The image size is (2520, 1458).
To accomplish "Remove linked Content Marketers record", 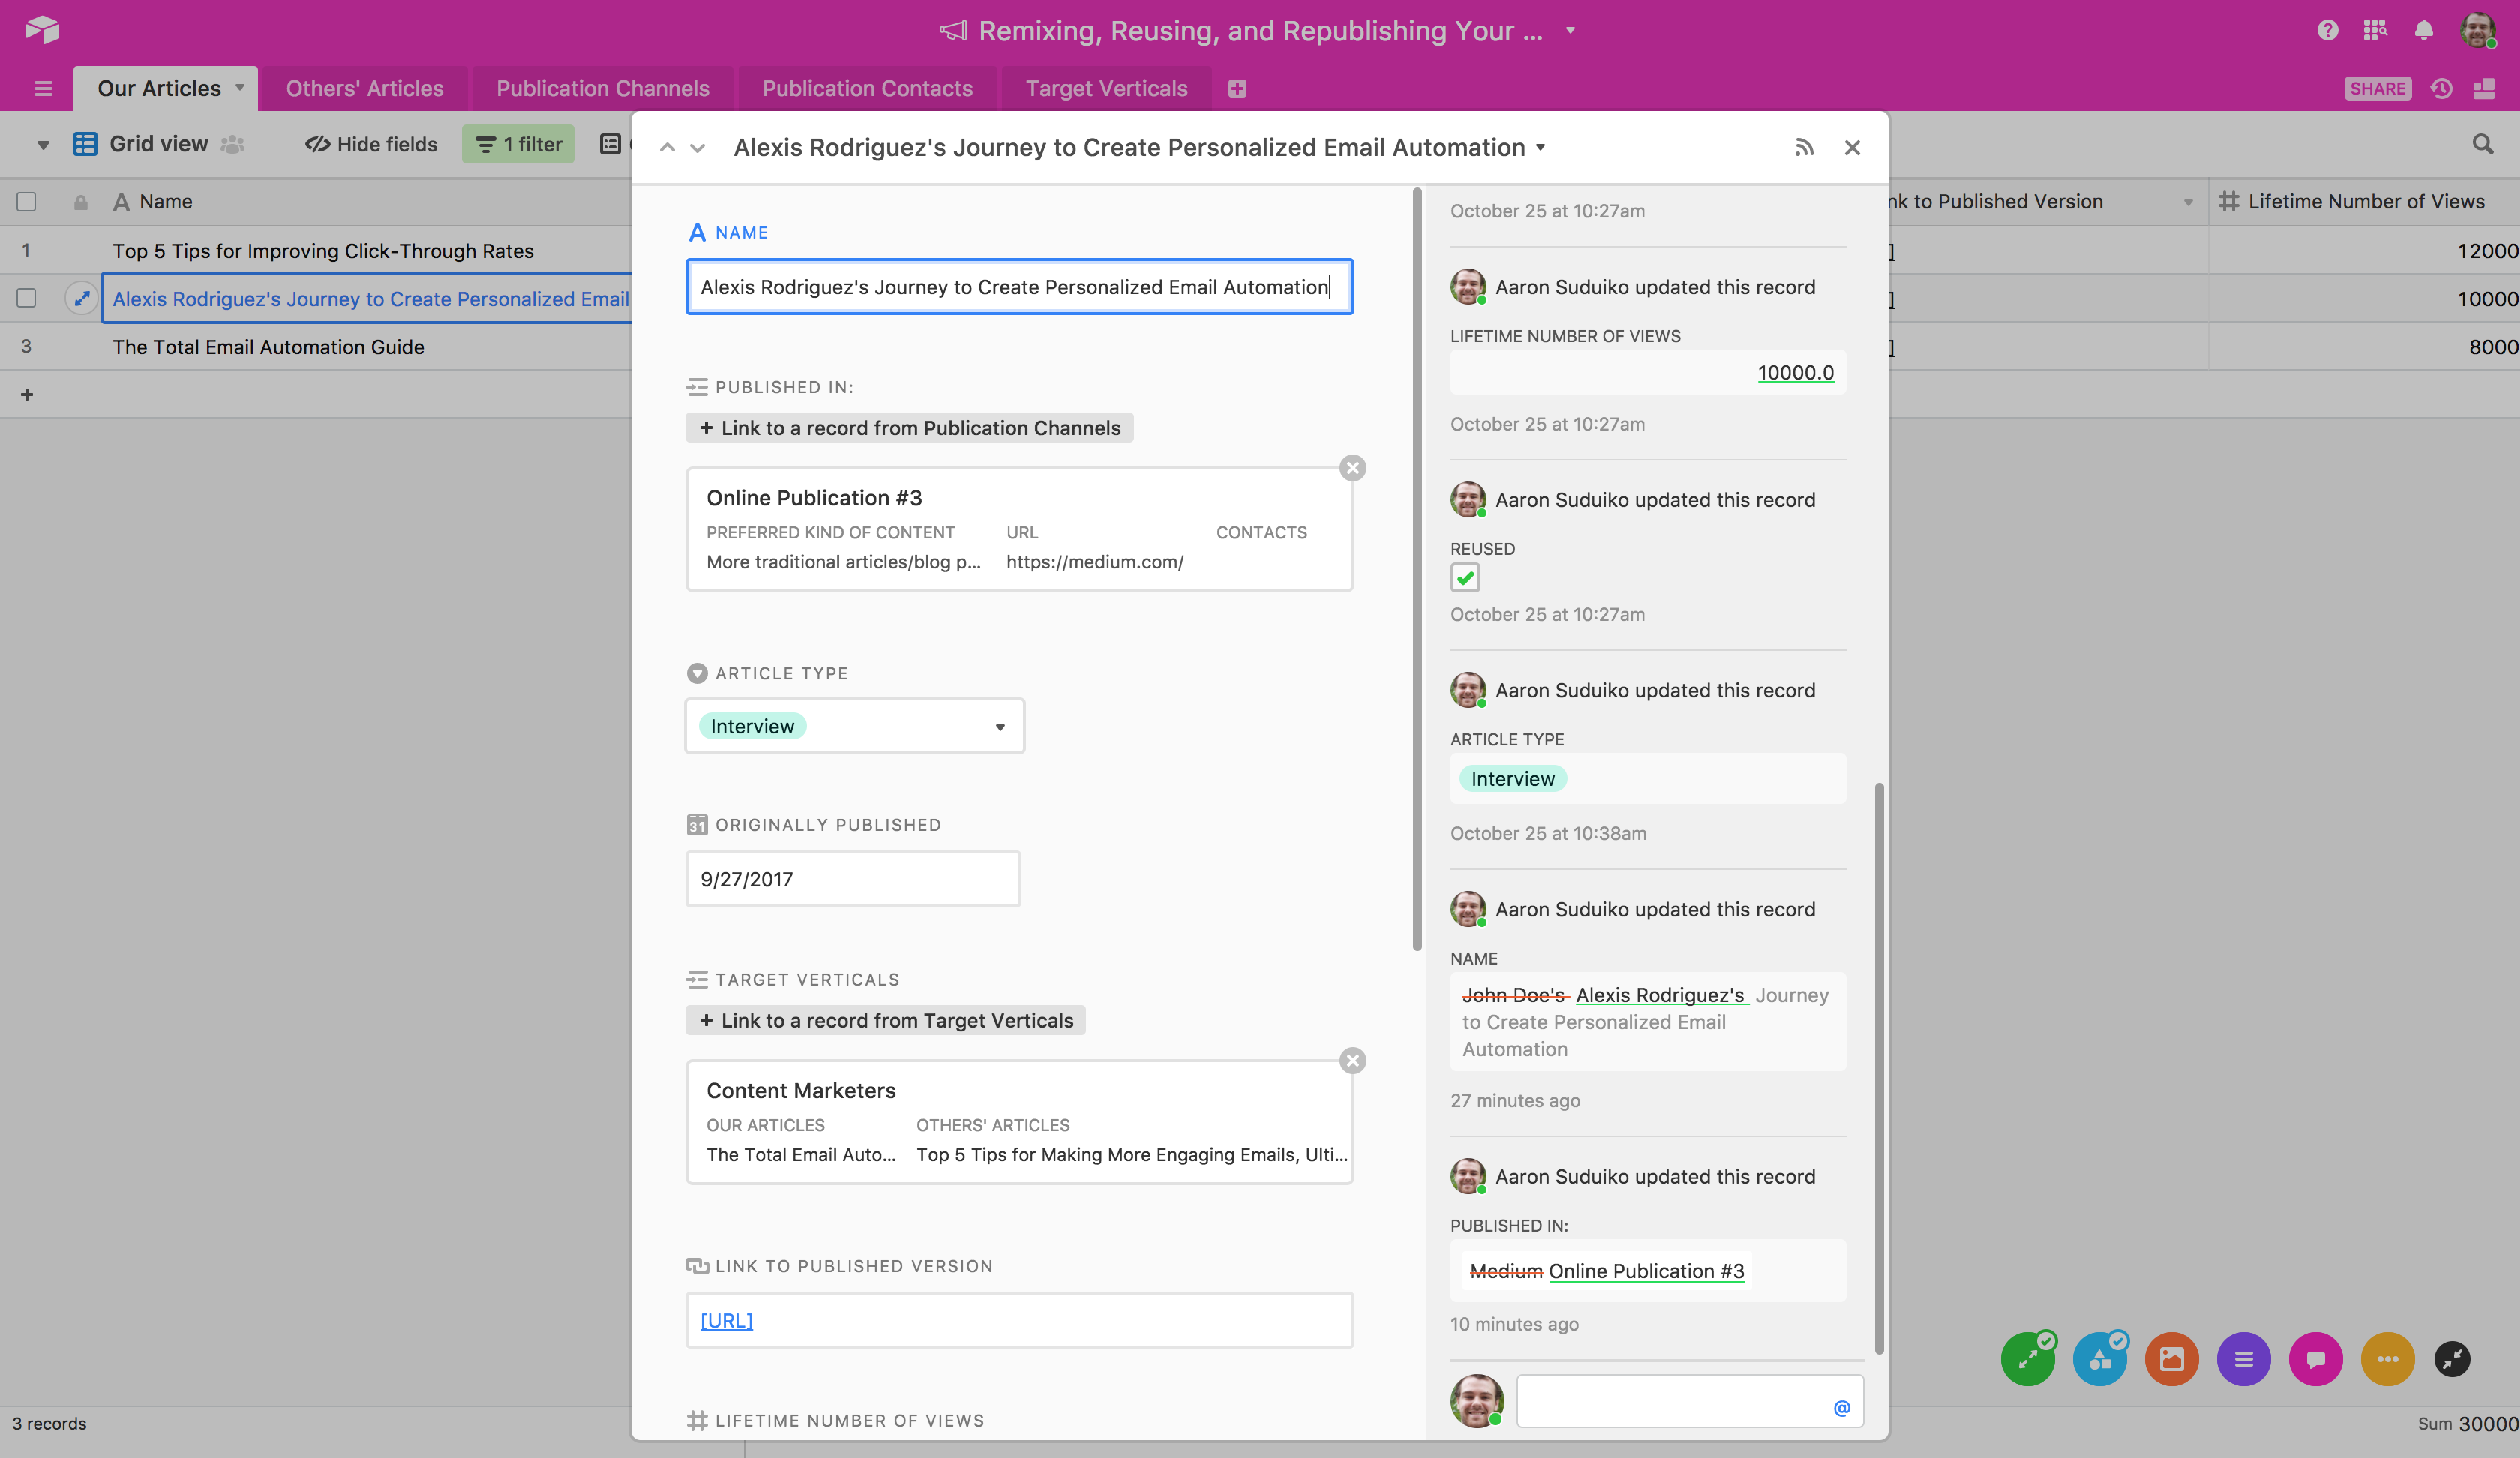I will [1353, 1060].
